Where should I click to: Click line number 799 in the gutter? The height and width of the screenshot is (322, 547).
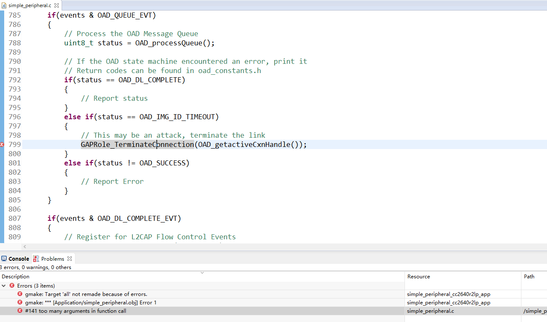(14, 144)
